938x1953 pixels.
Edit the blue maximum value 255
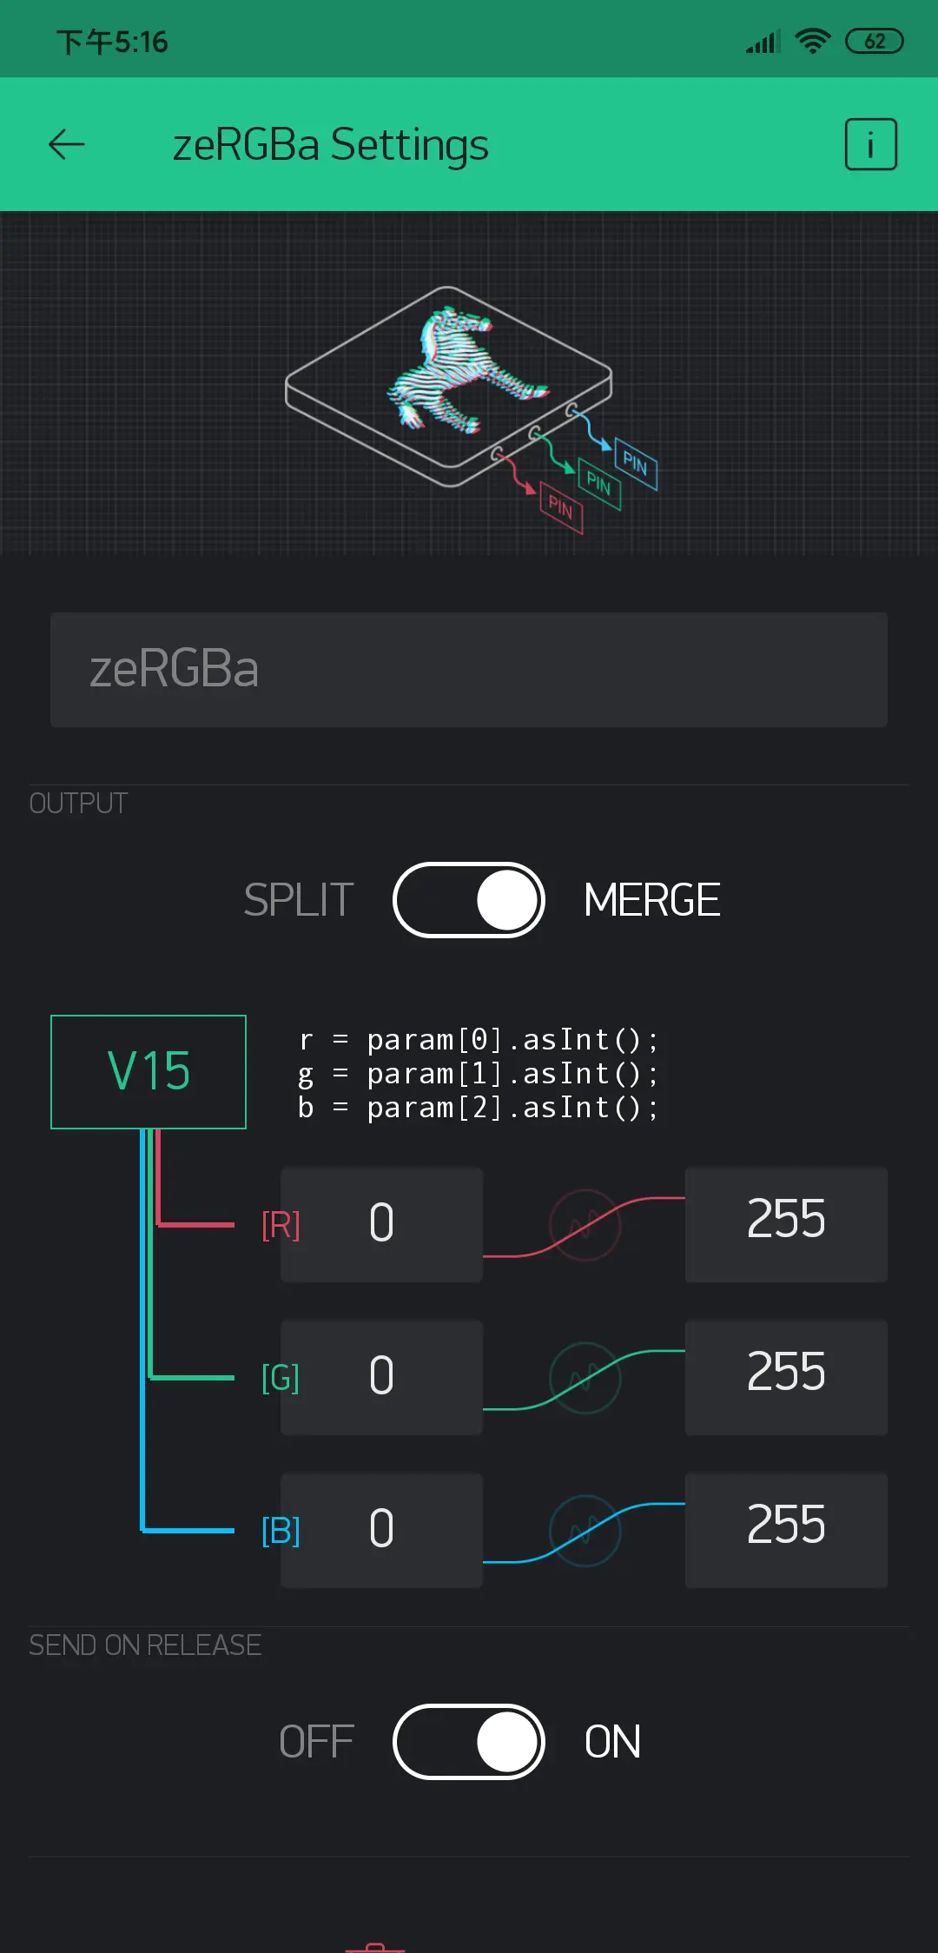click(x=787, y=1531)
